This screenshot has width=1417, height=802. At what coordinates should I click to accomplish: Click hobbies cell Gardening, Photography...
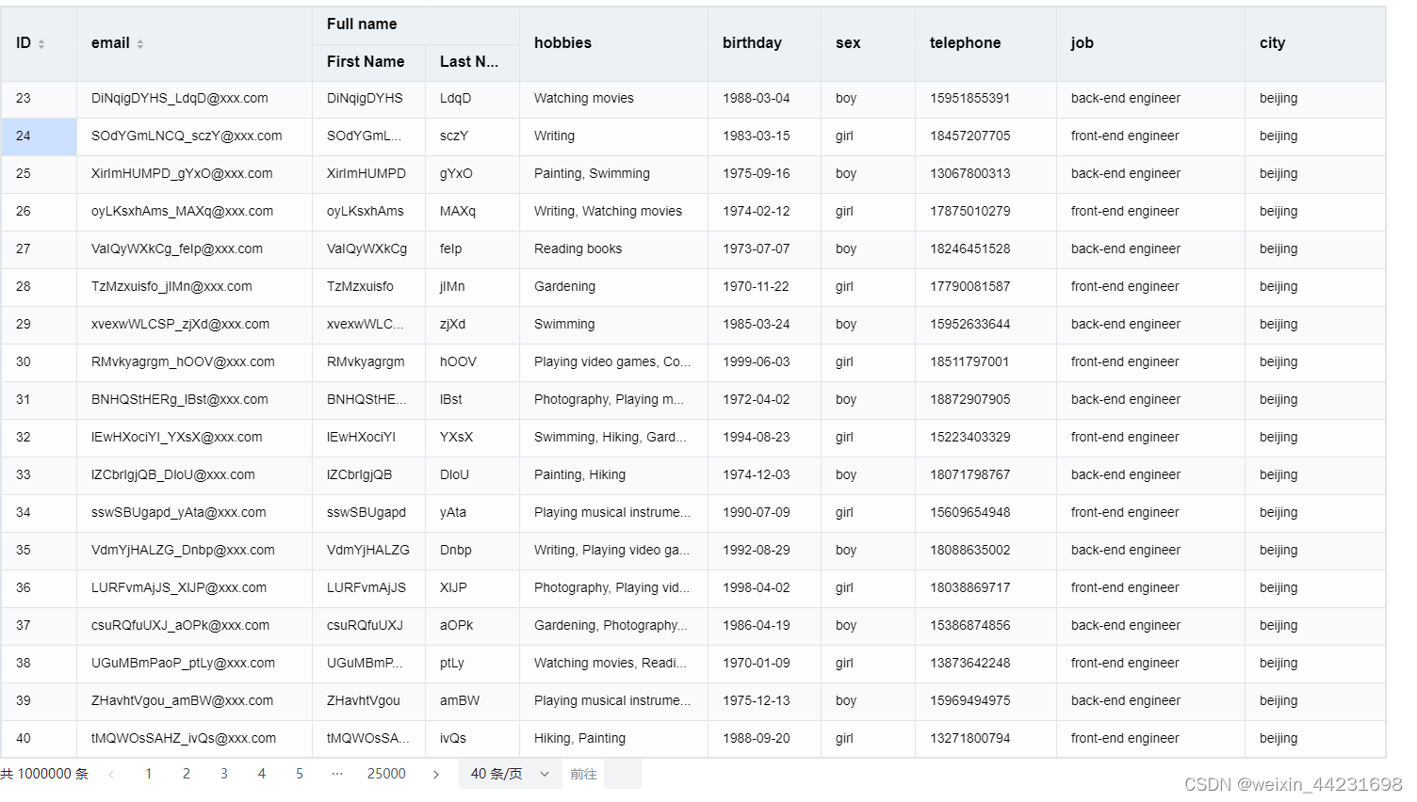click(611, 626)
